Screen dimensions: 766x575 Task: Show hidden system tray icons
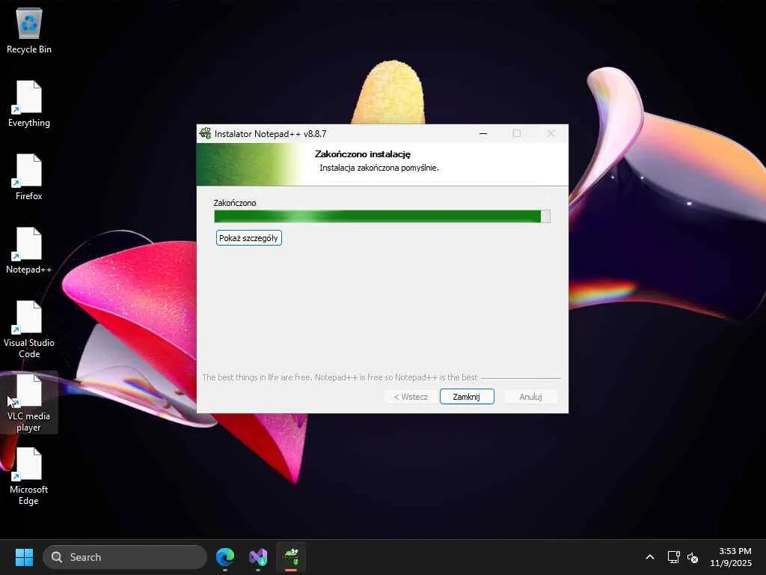point(650,557)
